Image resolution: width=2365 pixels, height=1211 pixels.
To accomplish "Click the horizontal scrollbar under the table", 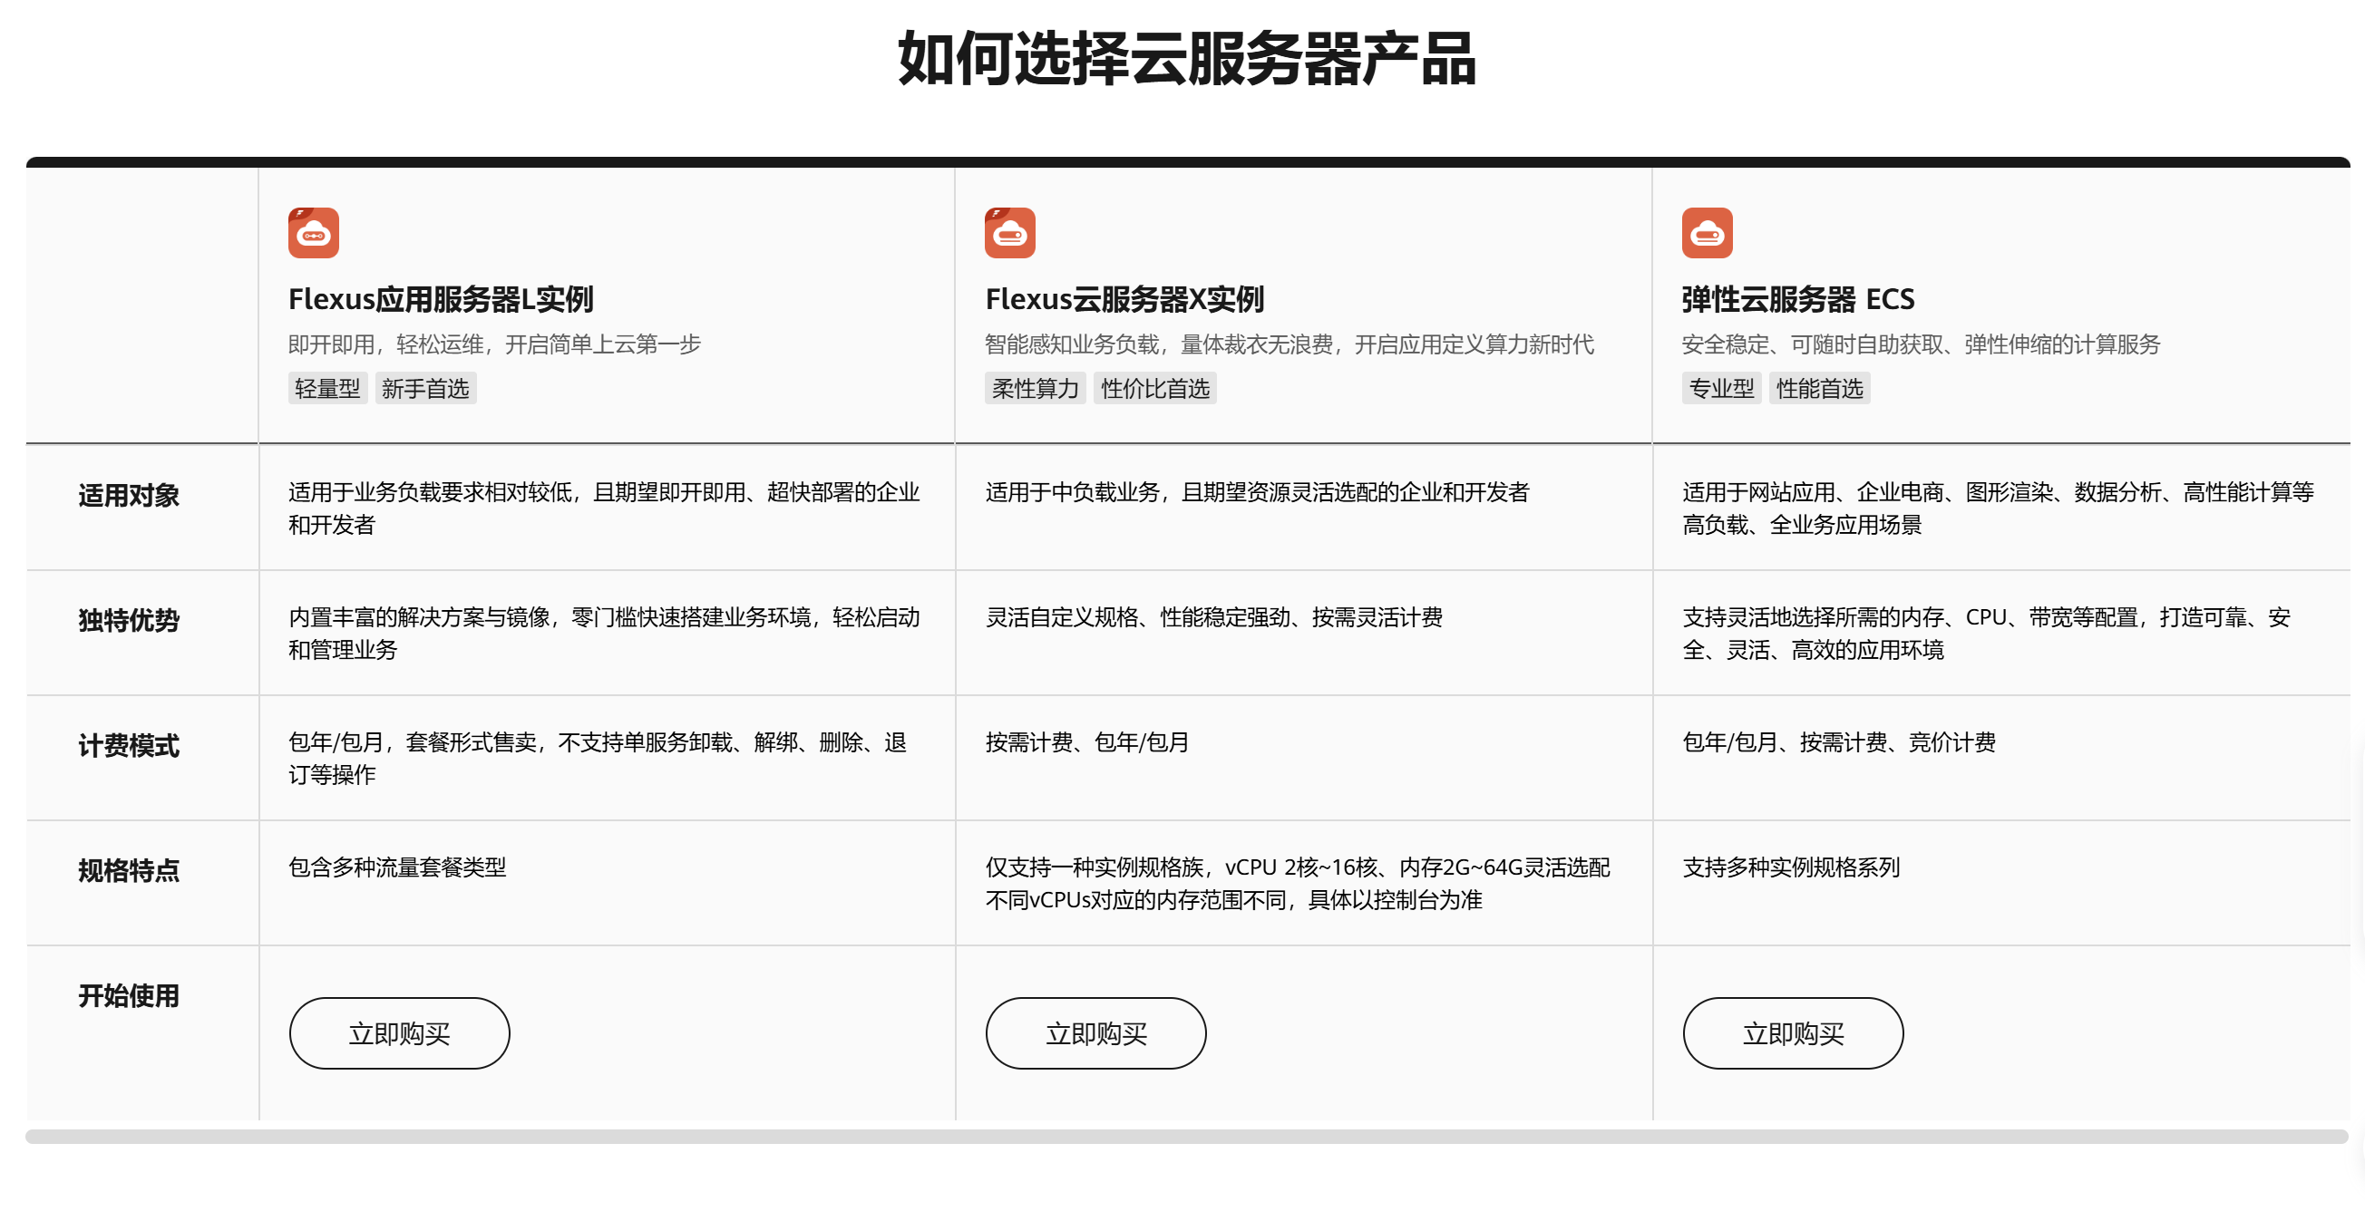I will (1186, 1138).
